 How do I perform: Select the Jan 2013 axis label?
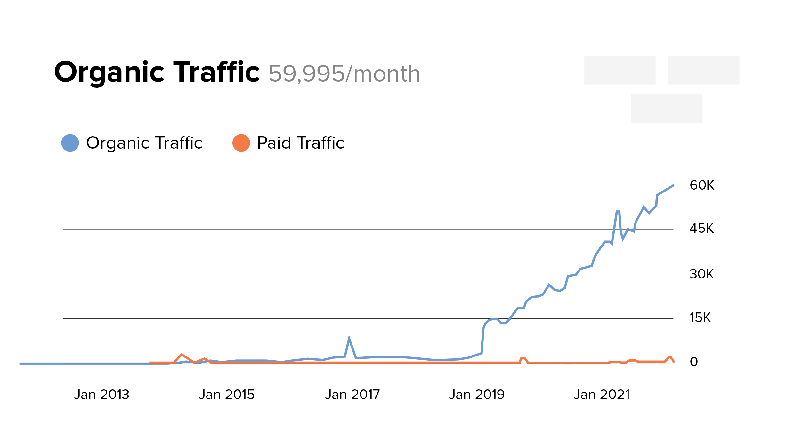(x=101, y=395)
